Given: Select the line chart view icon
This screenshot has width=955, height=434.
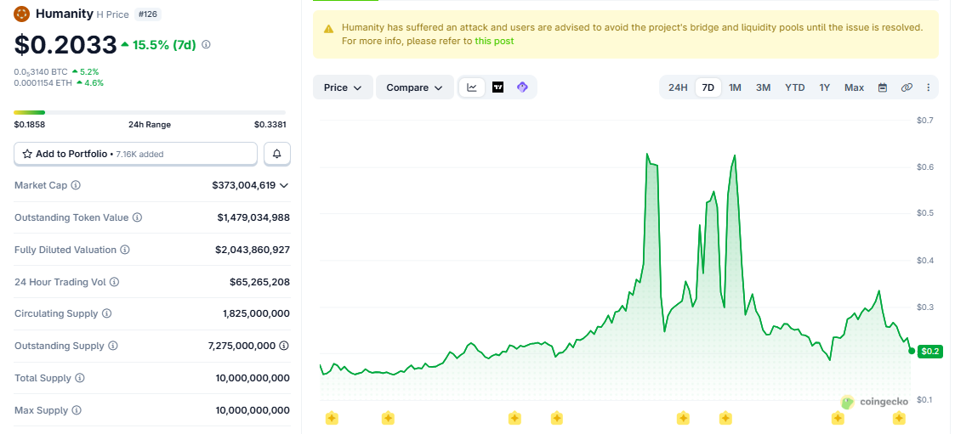Looking at the screenshot, I should click(472, 87).
